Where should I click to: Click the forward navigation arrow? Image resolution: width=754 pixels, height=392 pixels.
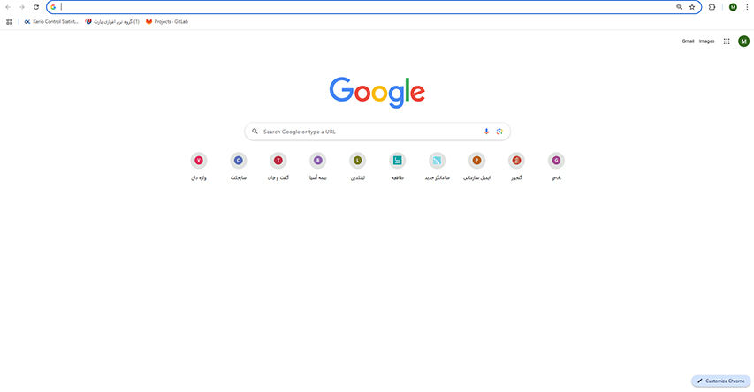click(x=21, y=7)
